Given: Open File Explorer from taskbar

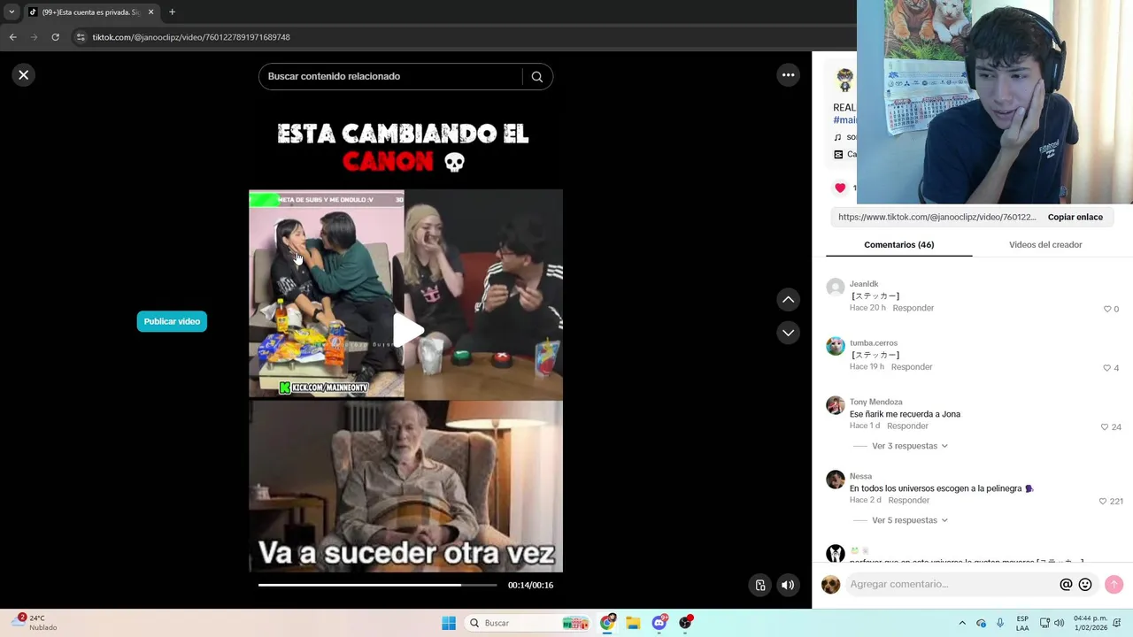Looking at the screenshot, I should 633,623.
